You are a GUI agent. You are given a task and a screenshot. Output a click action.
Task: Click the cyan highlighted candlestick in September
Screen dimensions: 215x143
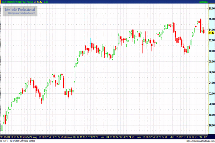coord(90,43)
